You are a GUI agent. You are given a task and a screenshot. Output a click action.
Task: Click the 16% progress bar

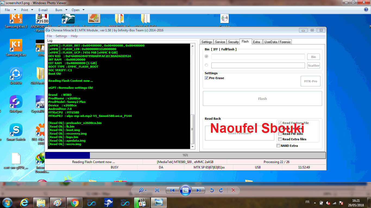tap(185, 155)
